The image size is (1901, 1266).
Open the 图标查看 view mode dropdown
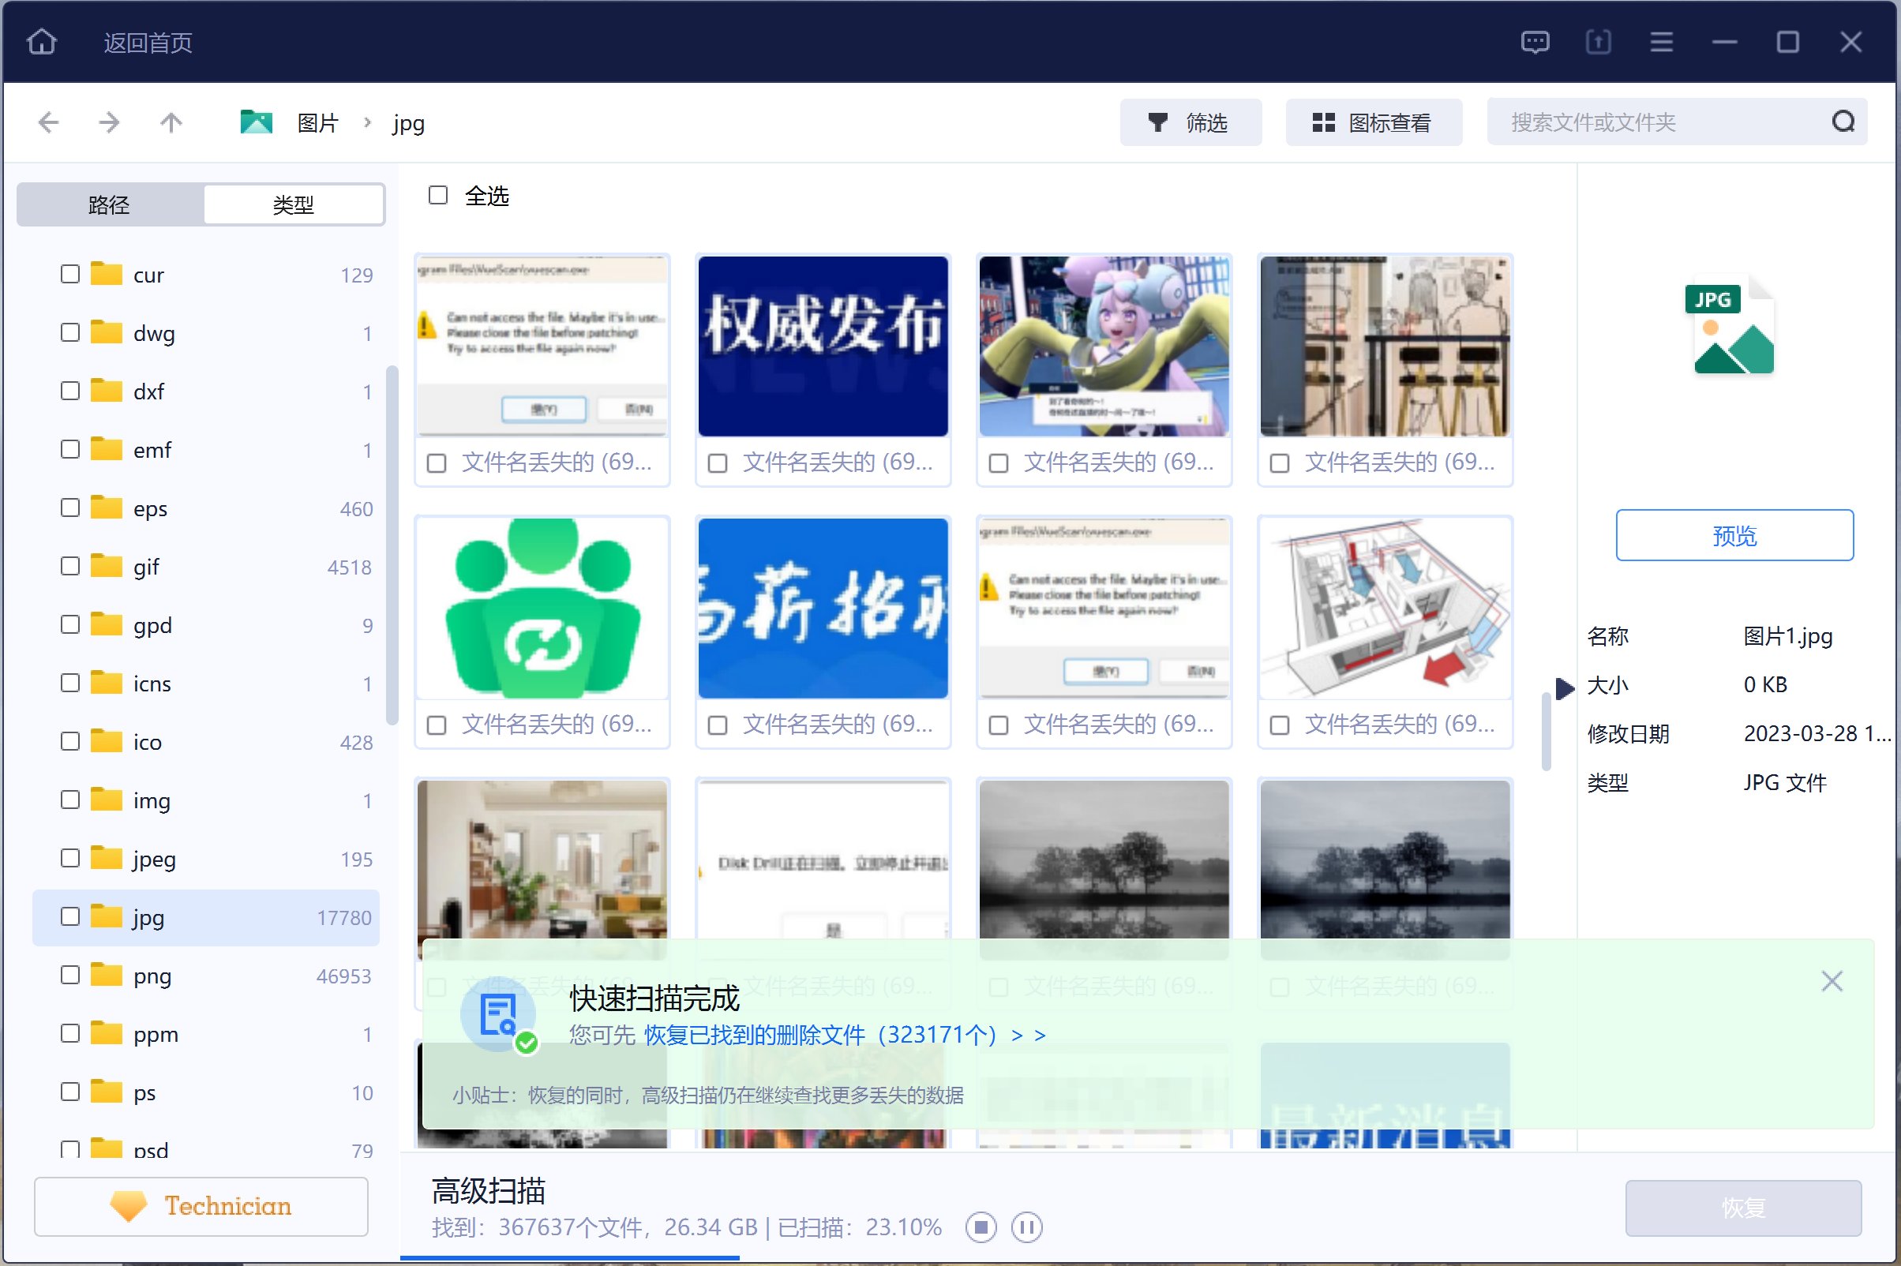(1373, 122)
